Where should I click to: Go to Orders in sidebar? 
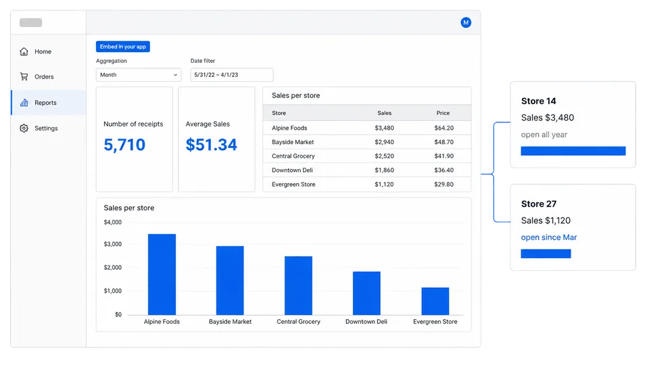pyautogui.click(x=49, y=76)
